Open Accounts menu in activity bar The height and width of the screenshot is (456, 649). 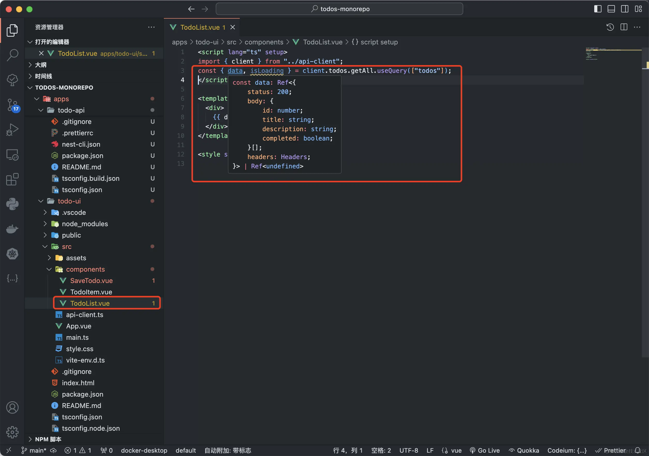pos(12,407)
